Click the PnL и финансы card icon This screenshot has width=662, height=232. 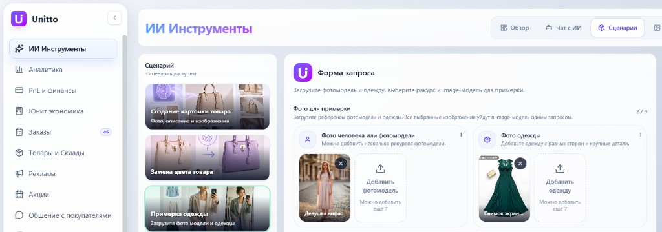pyautogui.click(x=19, y=90)
